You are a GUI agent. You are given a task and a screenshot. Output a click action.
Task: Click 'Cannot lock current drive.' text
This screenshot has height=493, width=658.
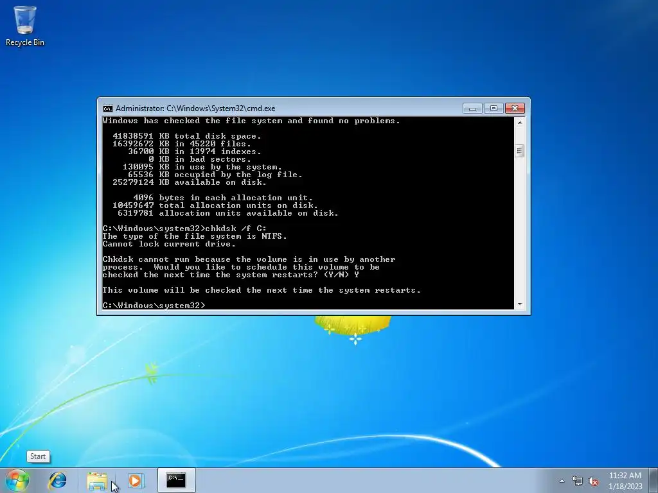(169, 244)
